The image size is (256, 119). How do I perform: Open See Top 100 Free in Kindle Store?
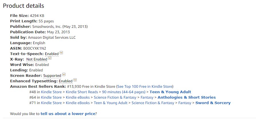[x=145, y=86]
